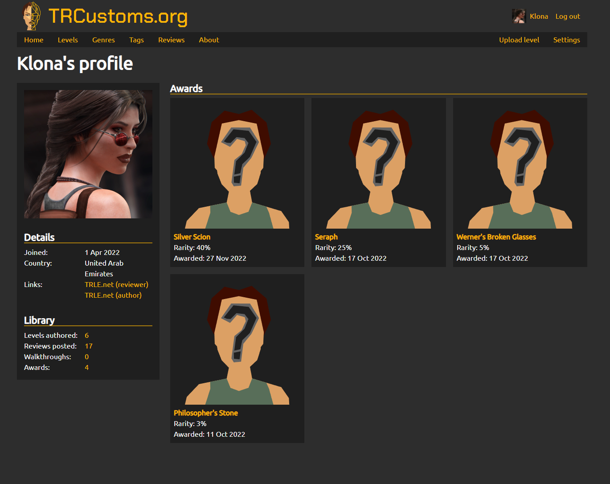The image size is (610, 484).
Task: Switch to the Reviews section
Action: point(171,40)
